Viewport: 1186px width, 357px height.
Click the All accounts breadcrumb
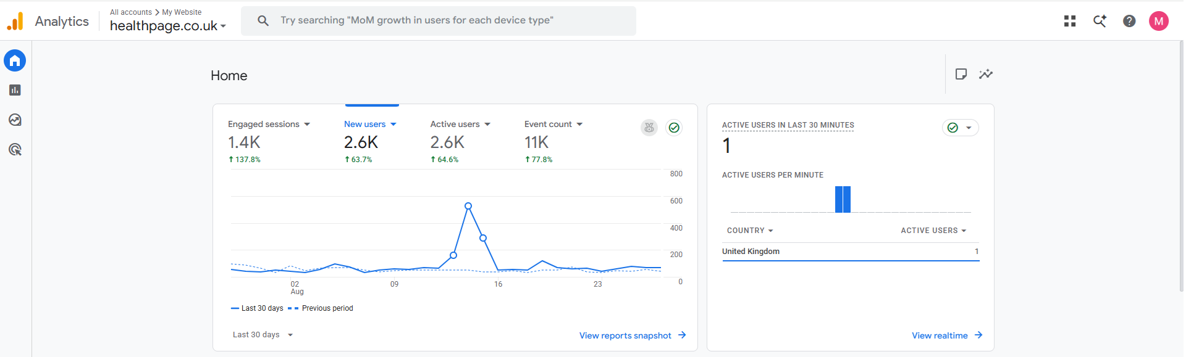pos(131,12)
